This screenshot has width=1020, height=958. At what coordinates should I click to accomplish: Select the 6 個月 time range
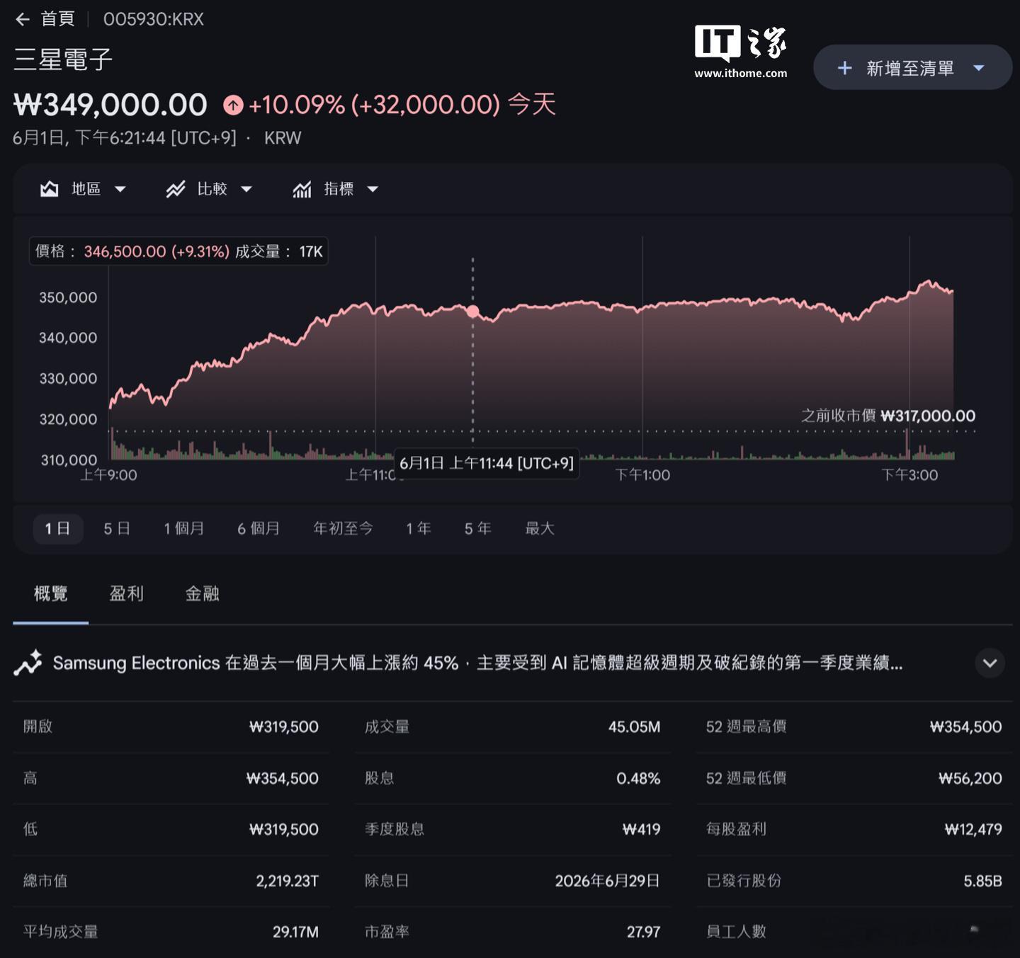tap(259, 529)
